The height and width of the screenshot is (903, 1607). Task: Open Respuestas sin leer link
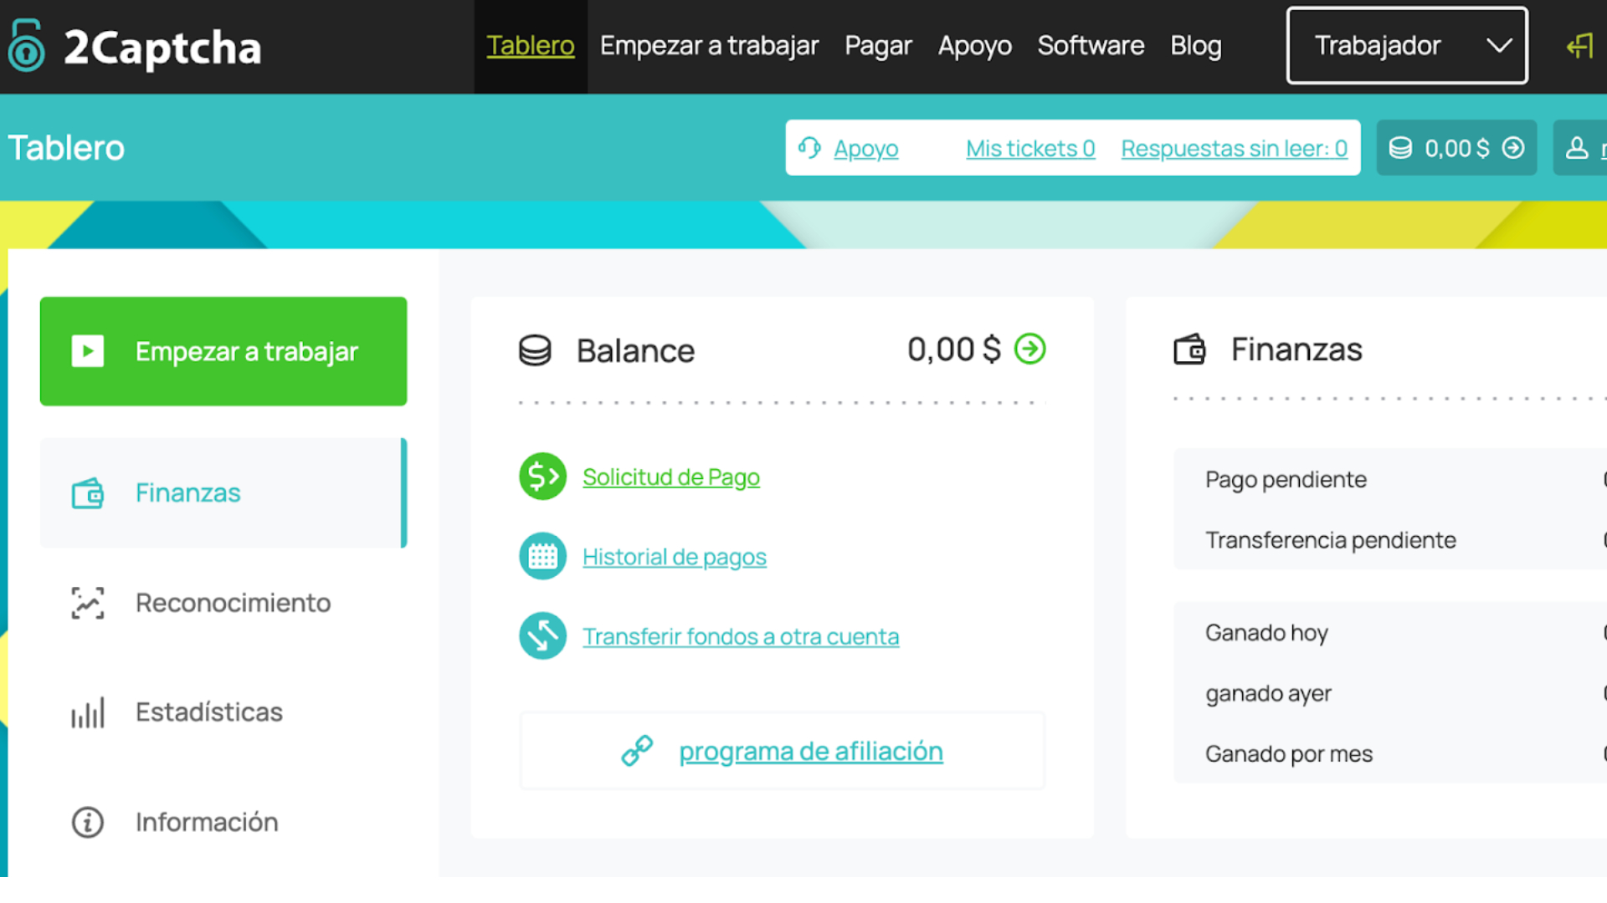pyautogui.click(x=1234, y=149)
